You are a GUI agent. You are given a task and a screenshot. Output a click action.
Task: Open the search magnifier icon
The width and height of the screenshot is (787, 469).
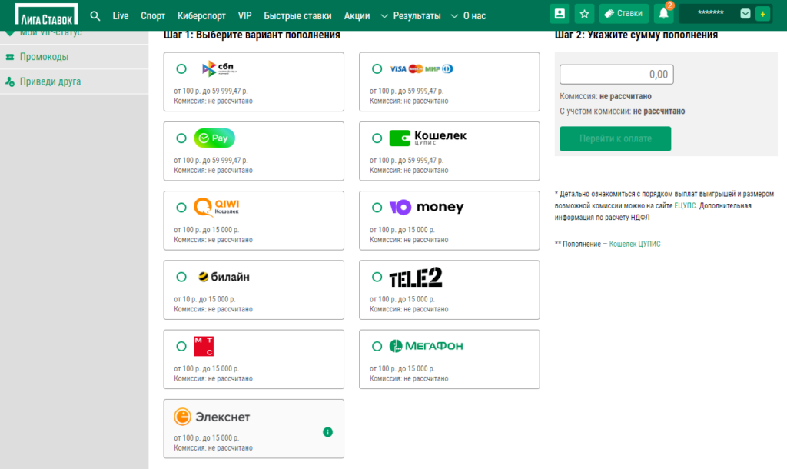tap(95, 16)
